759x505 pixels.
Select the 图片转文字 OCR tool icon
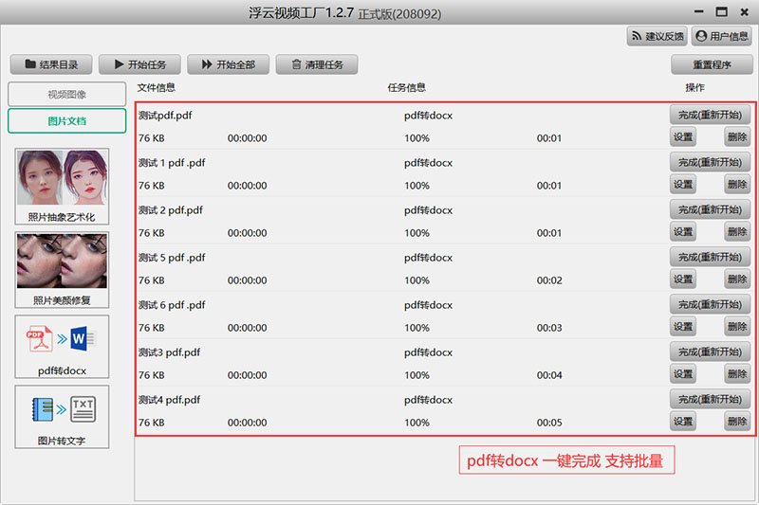pos(62,417)
